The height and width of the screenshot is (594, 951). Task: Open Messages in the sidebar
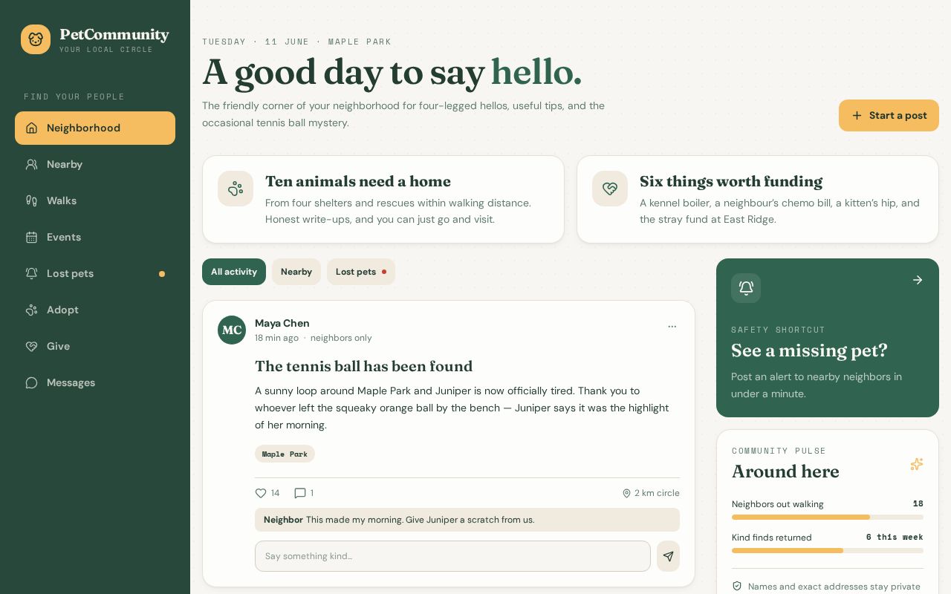[95, 382]
